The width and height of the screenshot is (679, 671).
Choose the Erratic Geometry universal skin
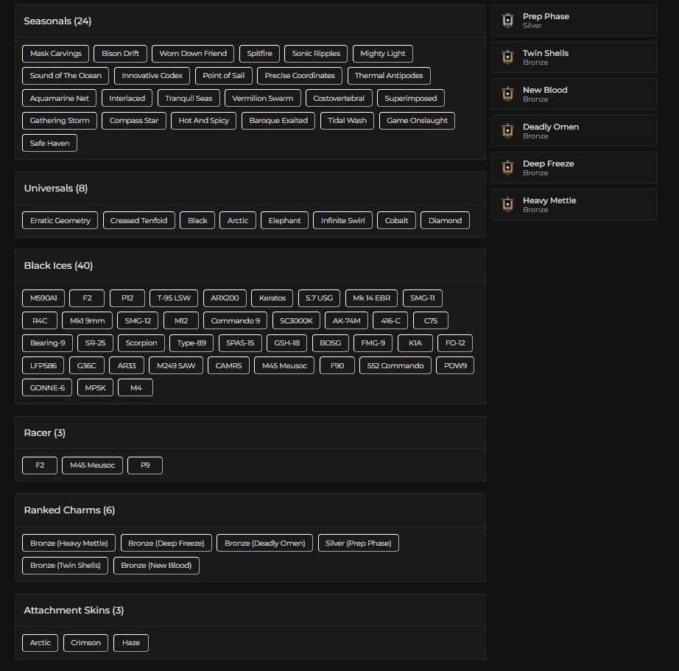click(x=60, y=219)
